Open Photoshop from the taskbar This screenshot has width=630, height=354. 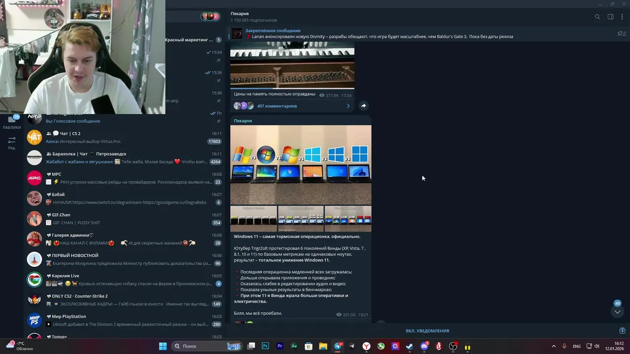point(265,346)
